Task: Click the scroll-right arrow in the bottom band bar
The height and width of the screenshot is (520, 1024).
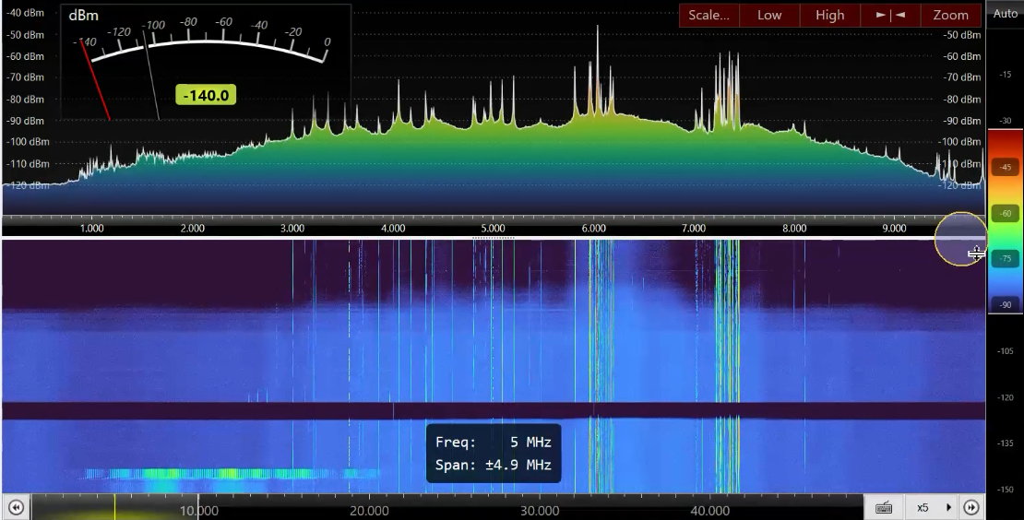Action: [971, 507]
